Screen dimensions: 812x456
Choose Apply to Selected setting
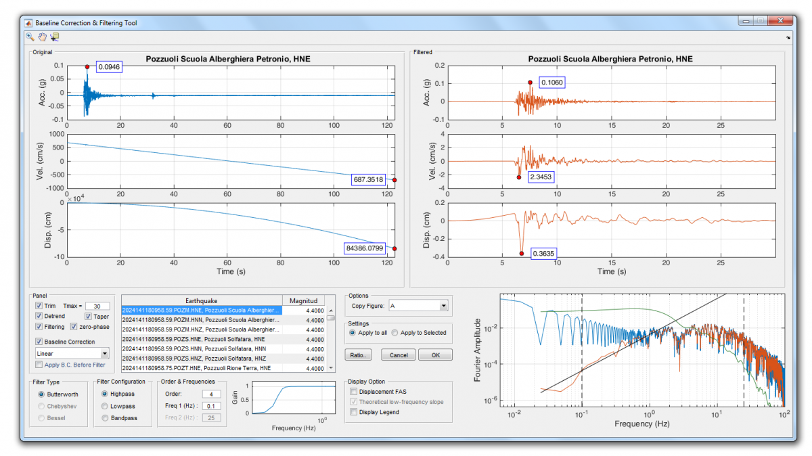tap(395, 333)
